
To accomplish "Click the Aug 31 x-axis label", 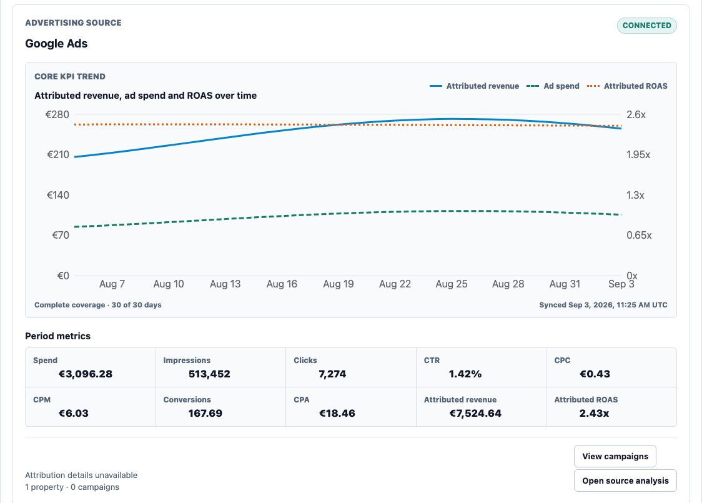I will pyautogui.click(x=565, y=284).
